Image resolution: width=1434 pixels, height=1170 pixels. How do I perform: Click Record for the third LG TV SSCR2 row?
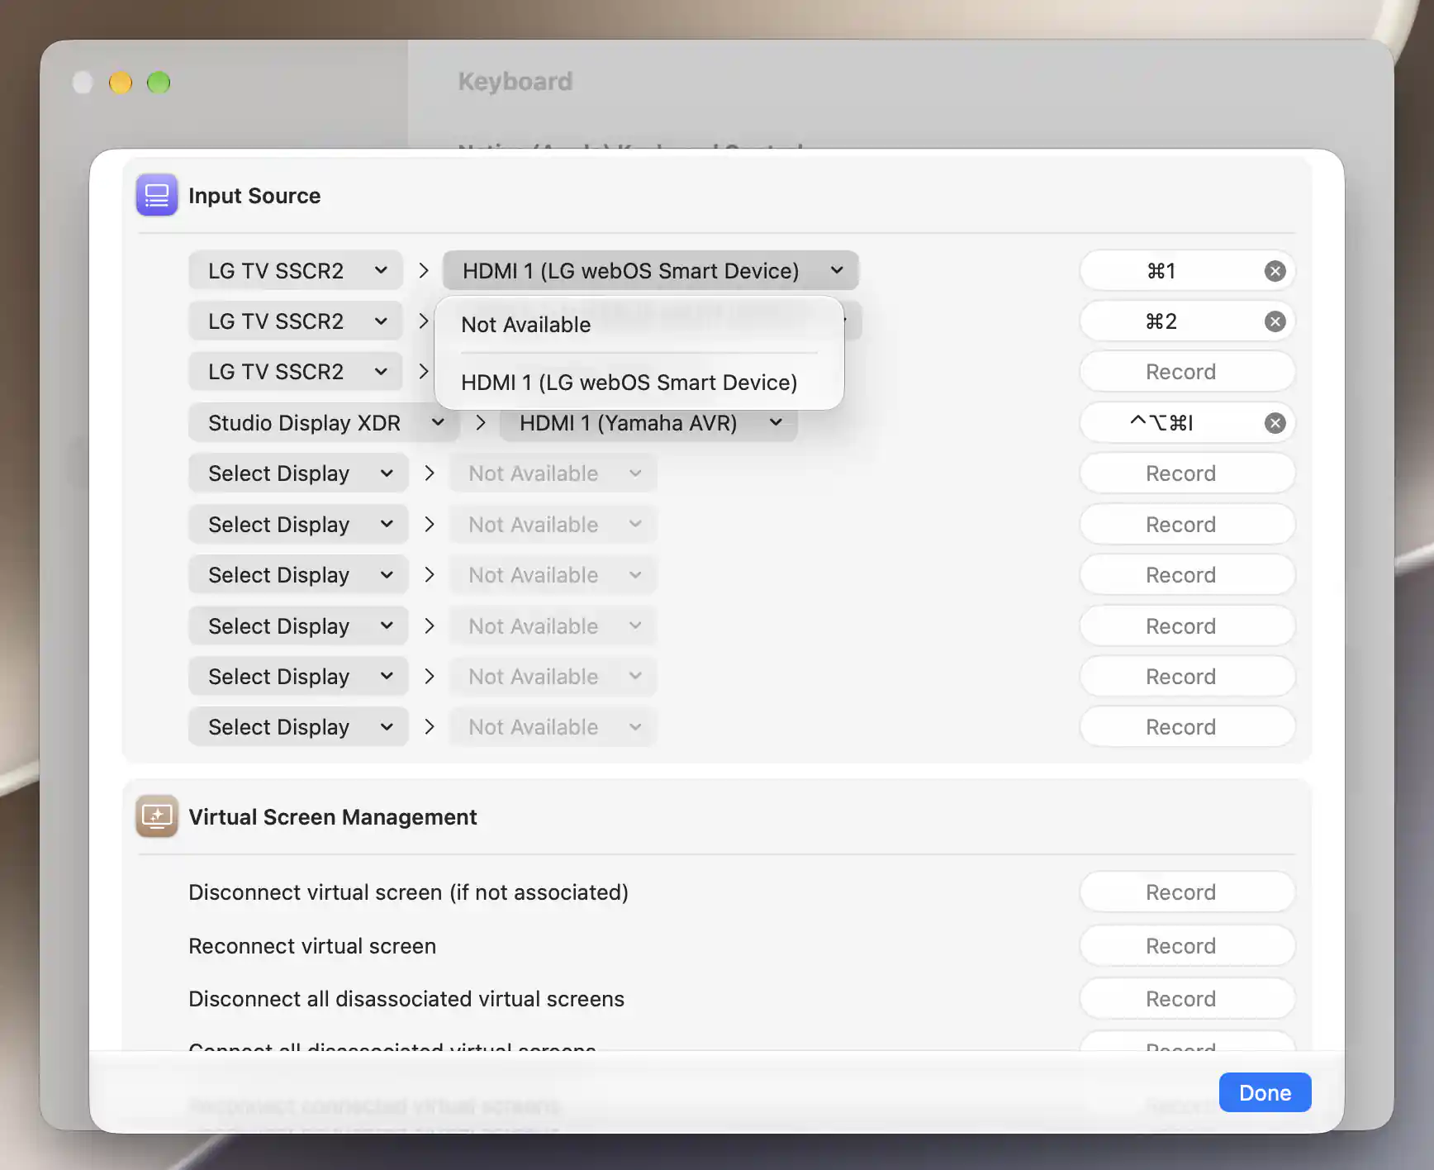coord(1187,372)
